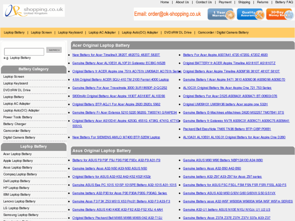Open New Battery for Acer TimelineX 3820T link

[116, 55]
